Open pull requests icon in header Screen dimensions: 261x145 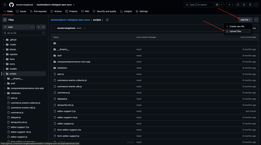tap(244, 5)
